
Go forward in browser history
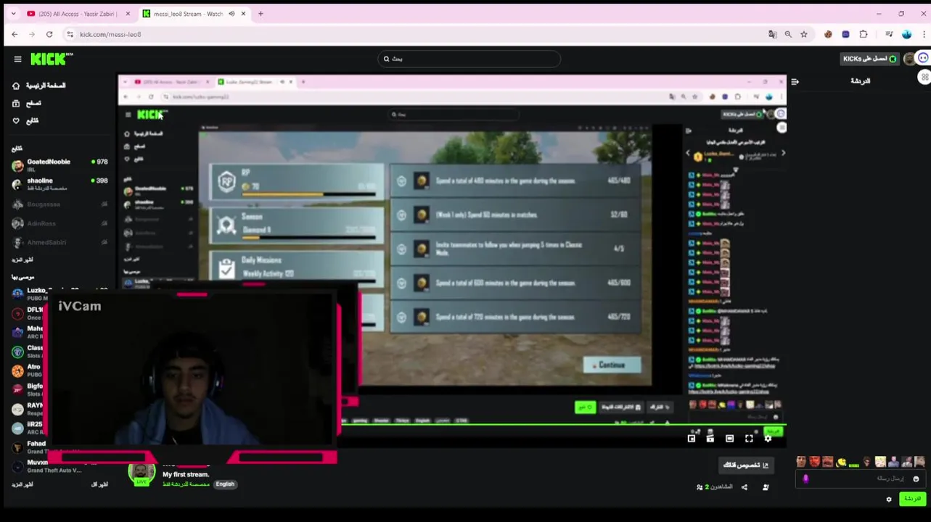[32, 34]
